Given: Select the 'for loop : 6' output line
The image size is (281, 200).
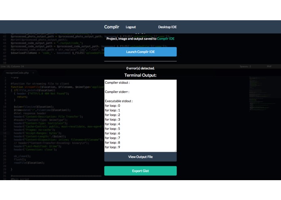Looking at the screenshot, I should click(x=112, y=133).
